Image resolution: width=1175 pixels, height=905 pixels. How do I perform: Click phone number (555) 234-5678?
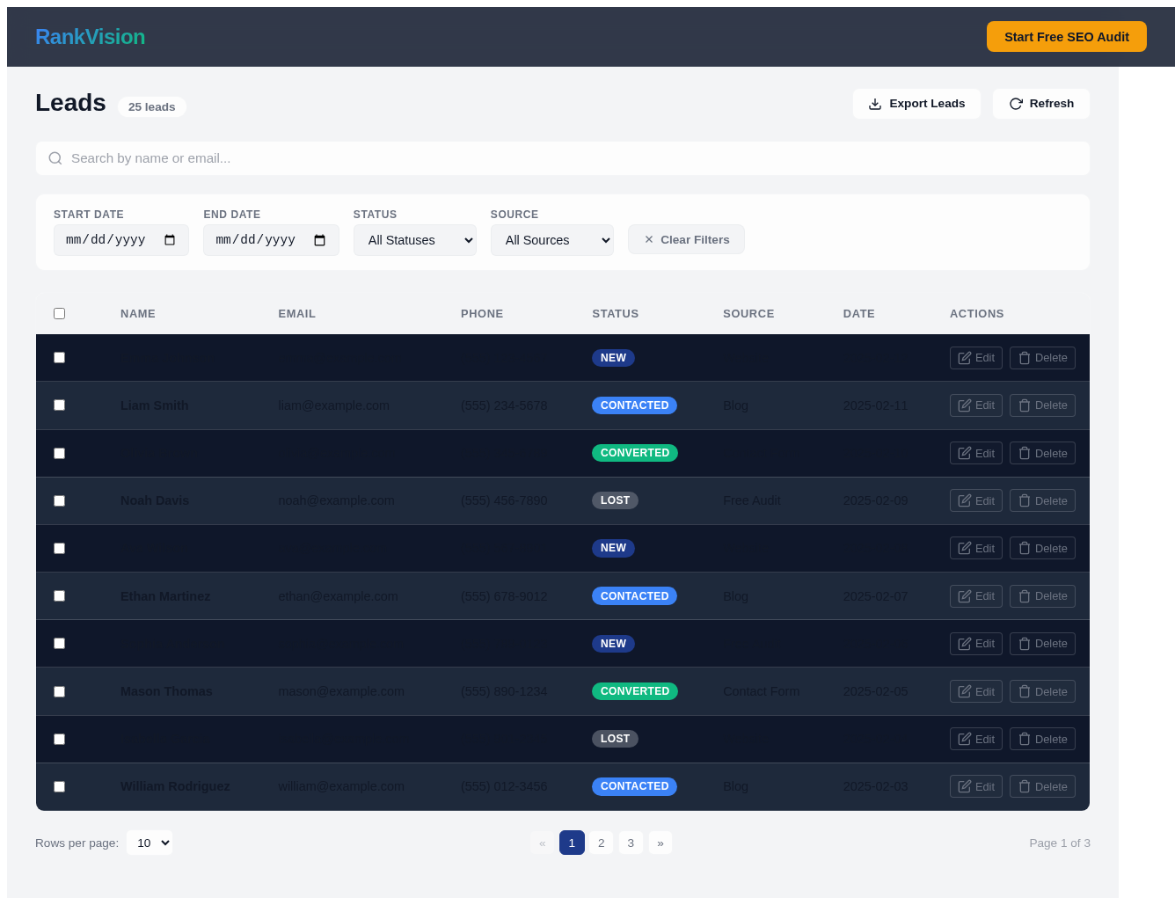pos(504,405)
